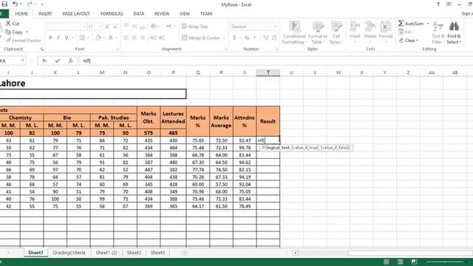Open Cell Styles gallery
The width and height of the screenshot is (473, 266).
click(x=336, y=33)
